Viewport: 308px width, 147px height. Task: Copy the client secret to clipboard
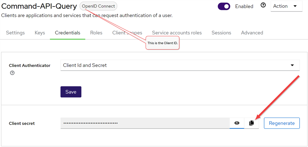pyautogui.click(x=251, y=123)
